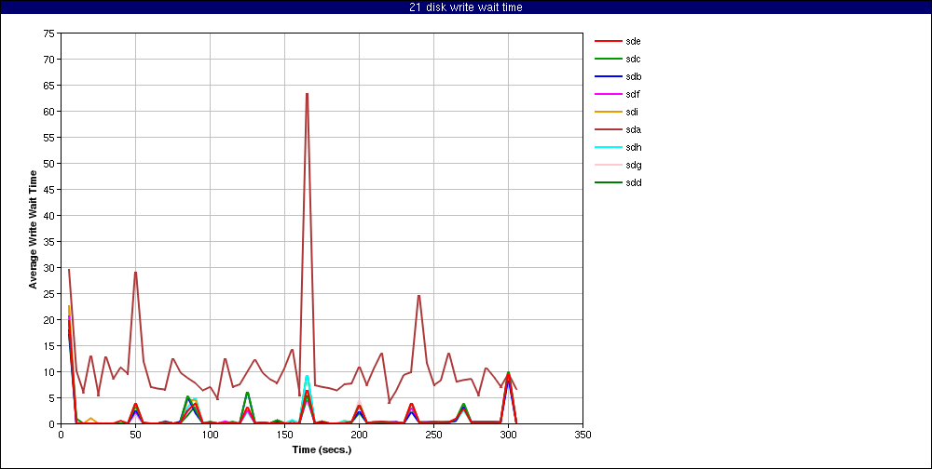Image resolution: width=932 pixels, height=469 pixels.
Task: Click the x-axis tick label '100'
Action: pos(210,435)
